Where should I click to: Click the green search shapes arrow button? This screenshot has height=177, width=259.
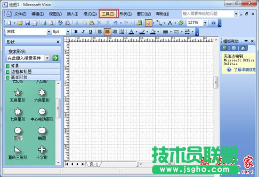(56, 58)
